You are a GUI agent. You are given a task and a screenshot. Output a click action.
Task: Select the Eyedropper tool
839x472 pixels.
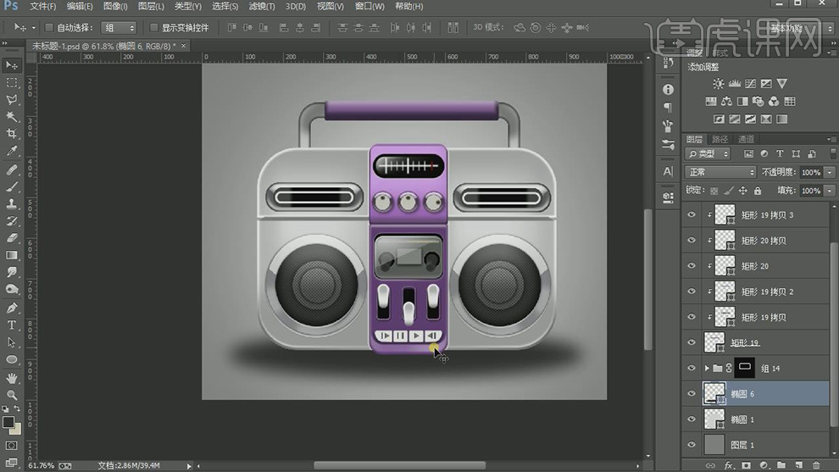tap(12, 152)
